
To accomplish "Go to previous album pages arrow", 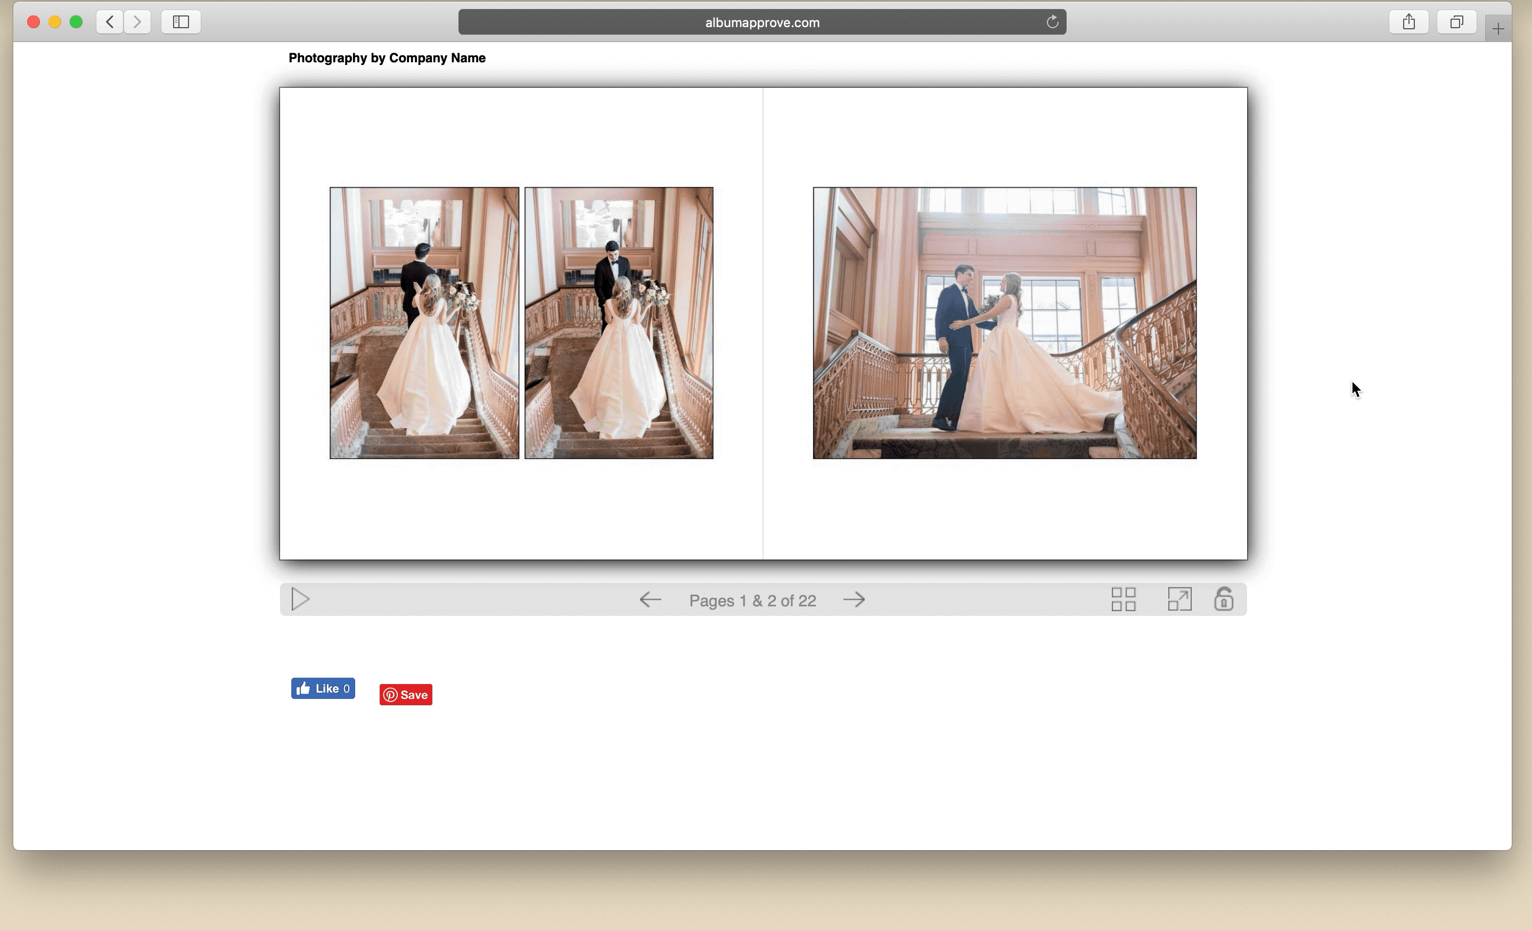I will (650, 600).
